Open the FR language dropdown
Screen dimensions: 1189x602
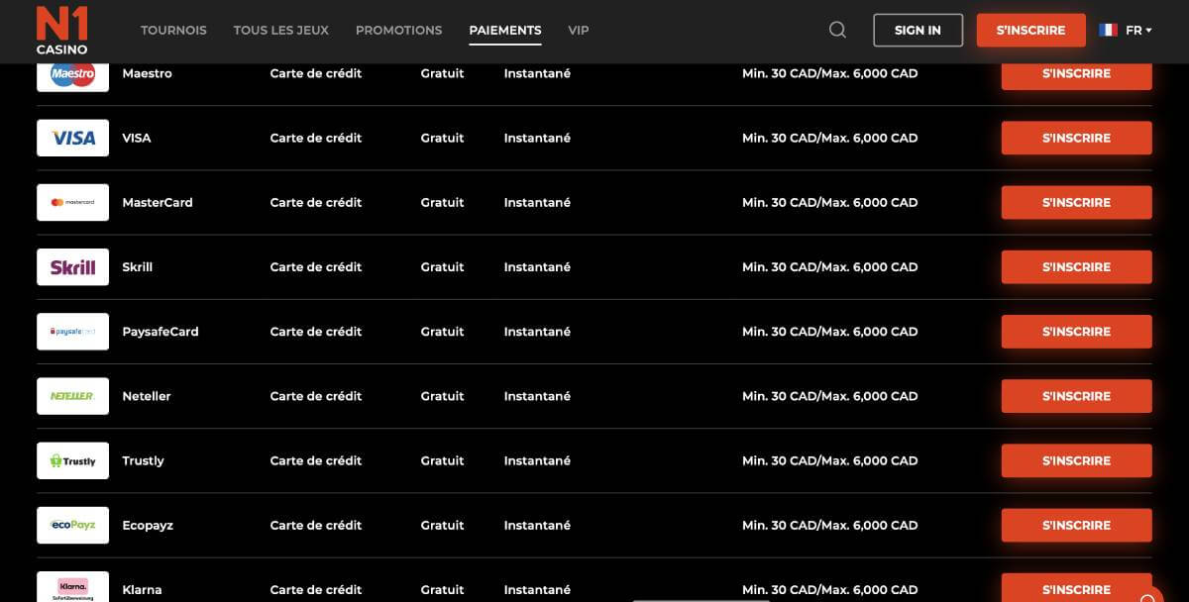tap(1138, 31)
